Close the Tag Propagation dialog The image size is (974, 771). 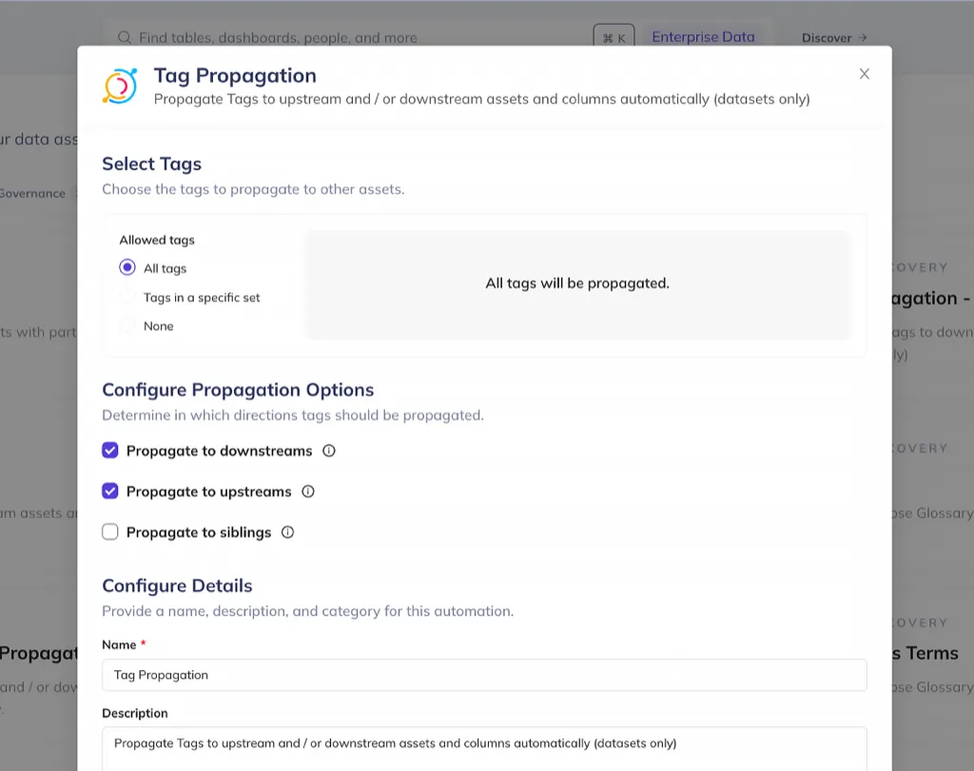point(865,74)
